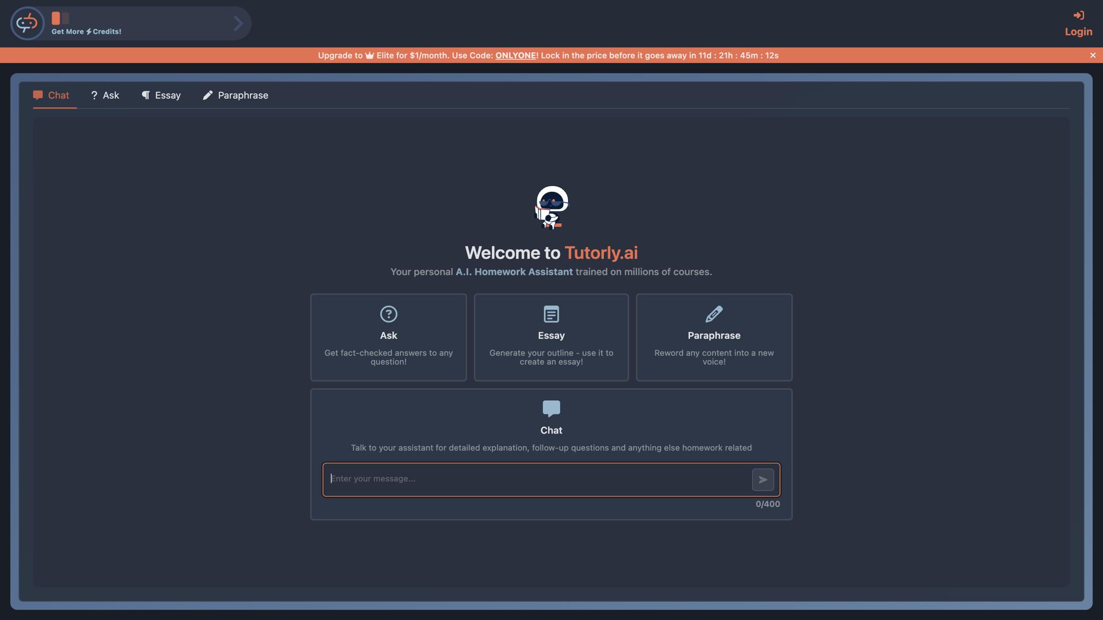Click the lightning bolt in Get More Credits
The height and width of the screenshot is (620, 1103).
coord(89,32)
